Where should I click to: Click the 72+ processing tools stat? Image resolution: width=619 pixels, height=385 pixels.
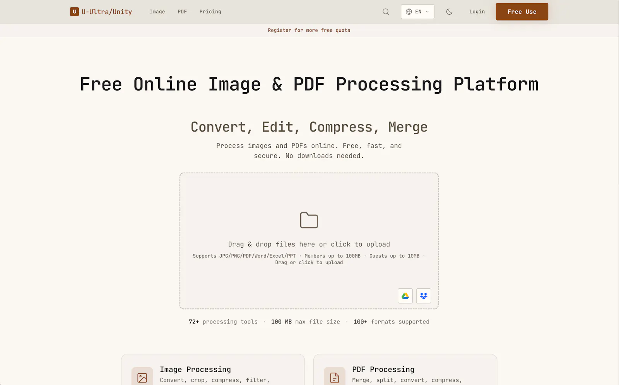click(x=223, y=322)
